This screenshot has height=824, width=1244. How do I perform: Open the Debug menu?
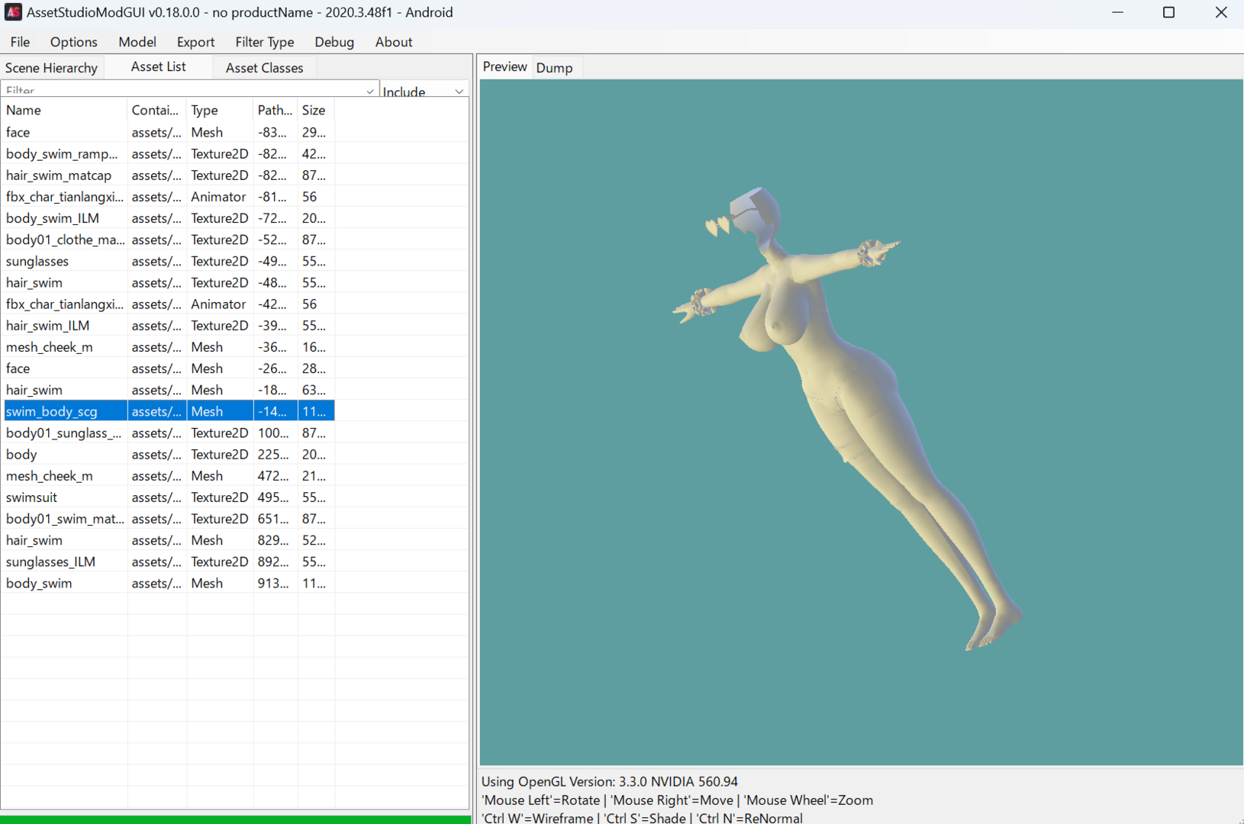[334, 42]
